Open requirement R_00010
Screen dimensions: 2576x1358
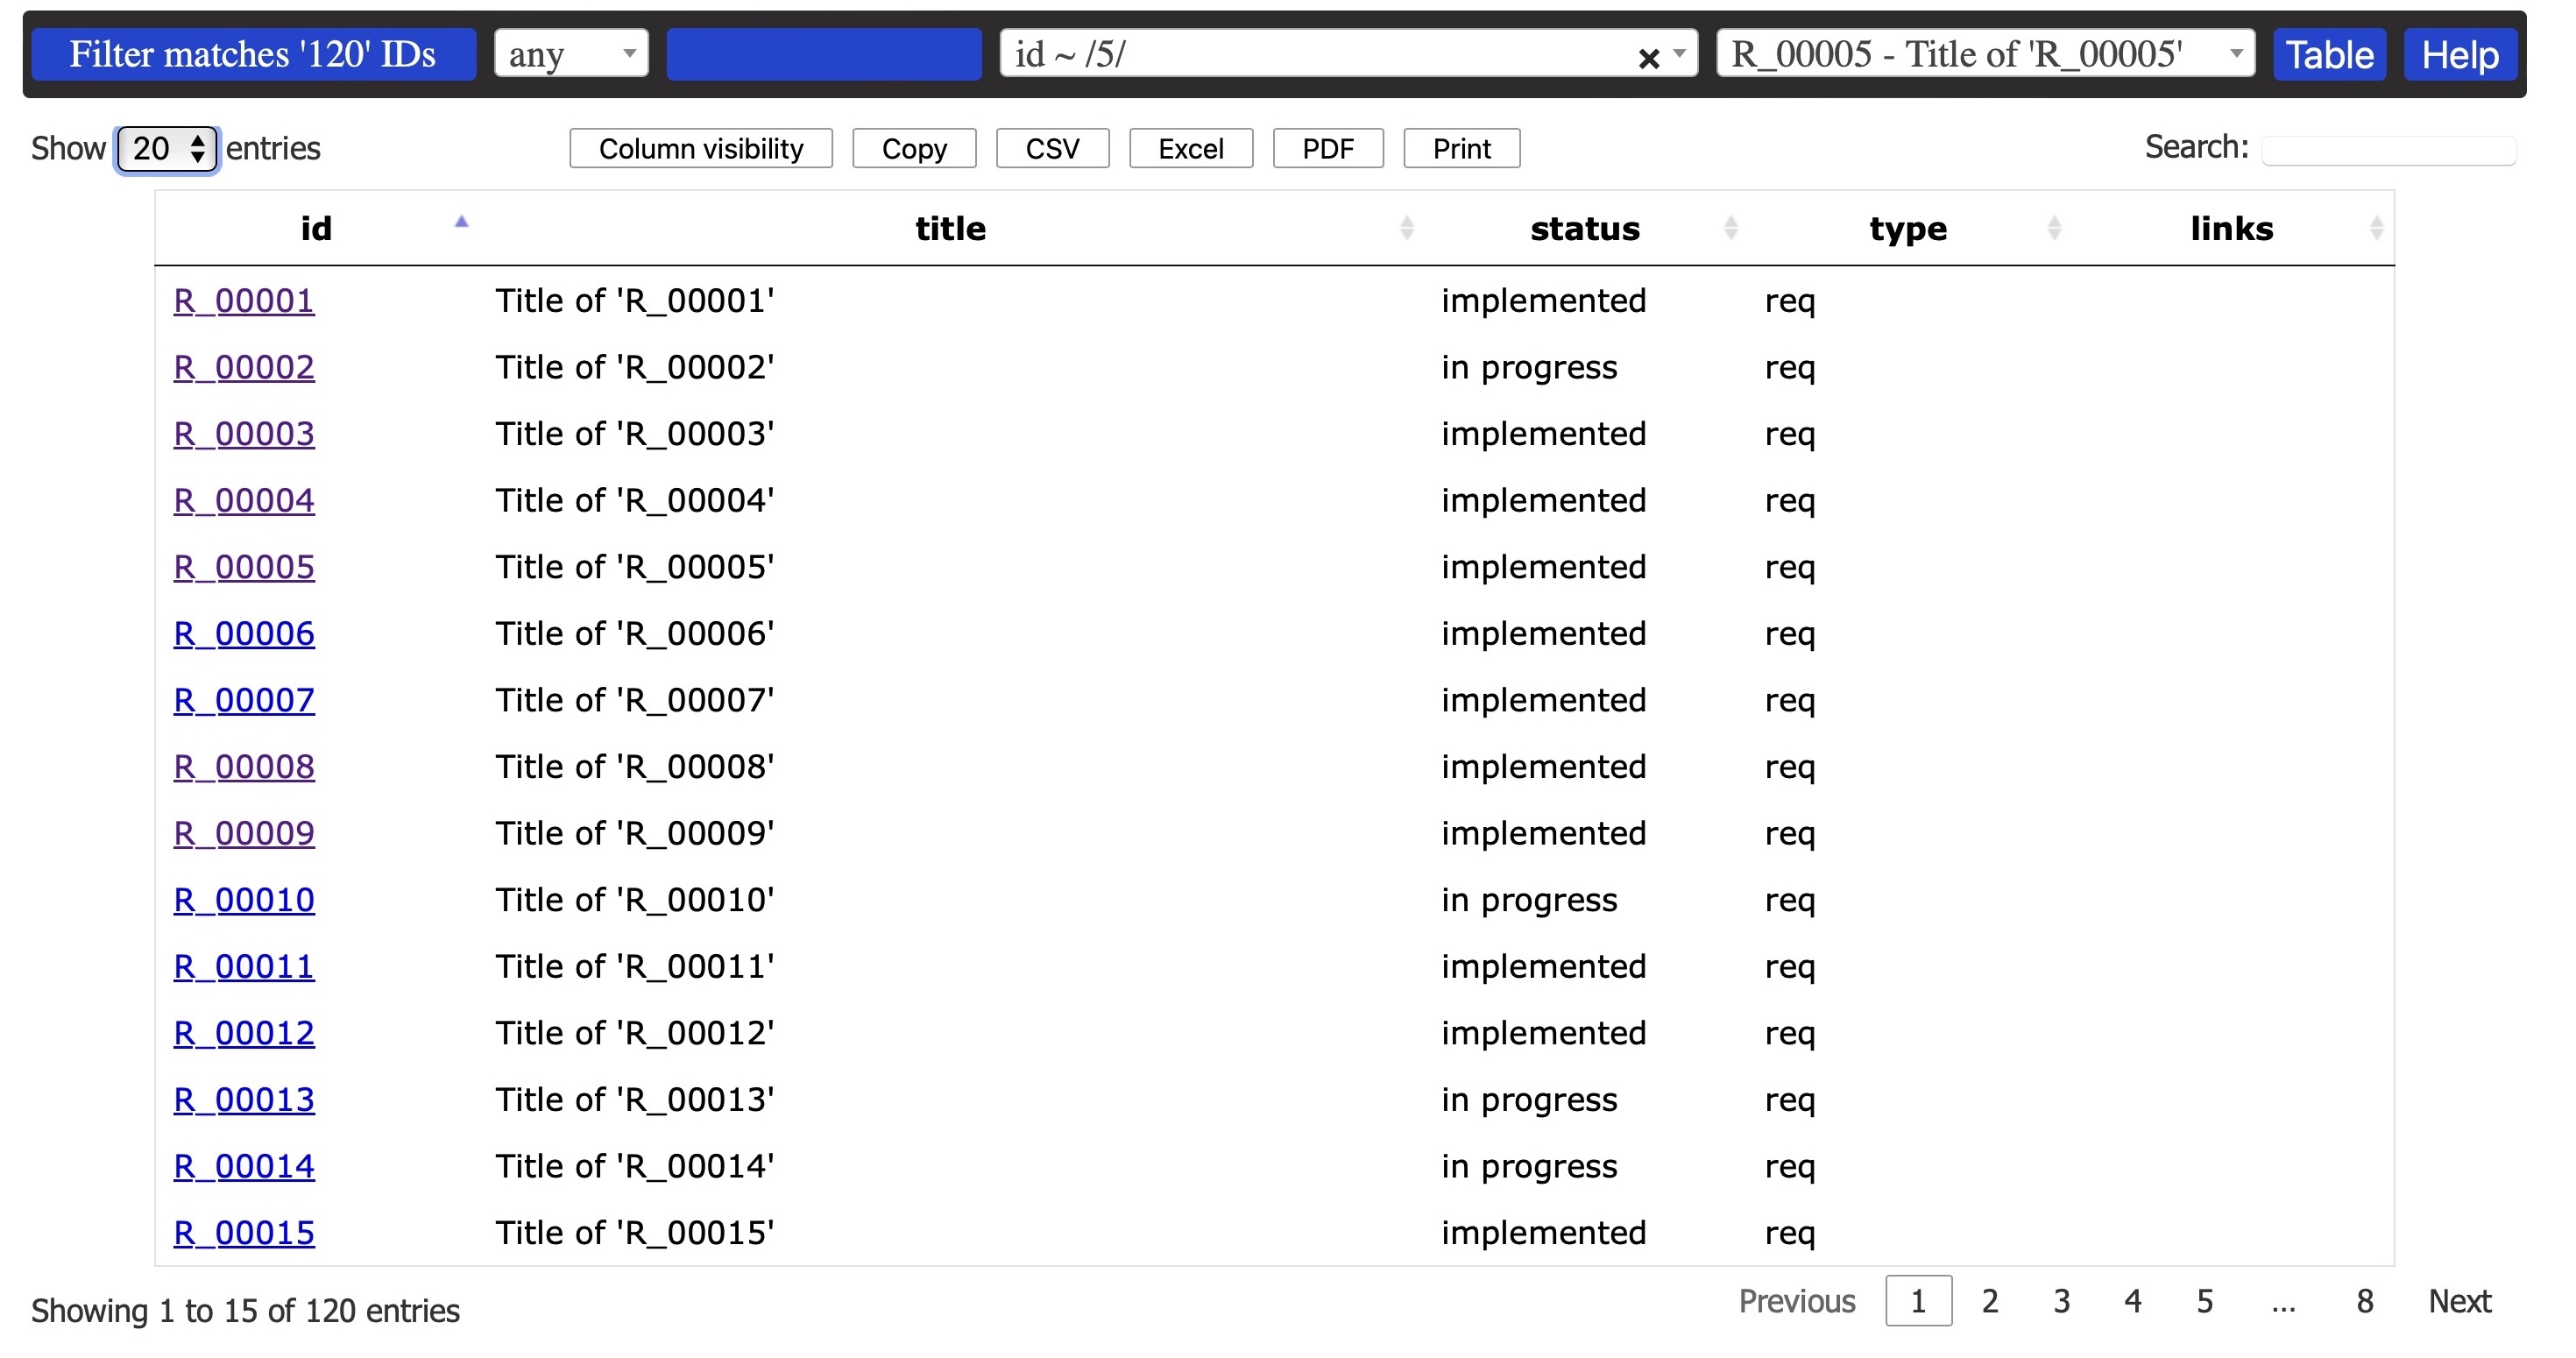[x=243, y=899]
